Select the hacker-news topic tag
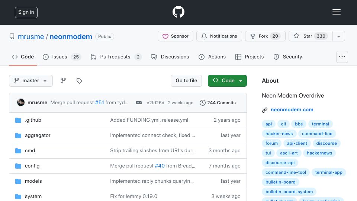The height and width of the screenshot is (201, 357). pos(279,134)
